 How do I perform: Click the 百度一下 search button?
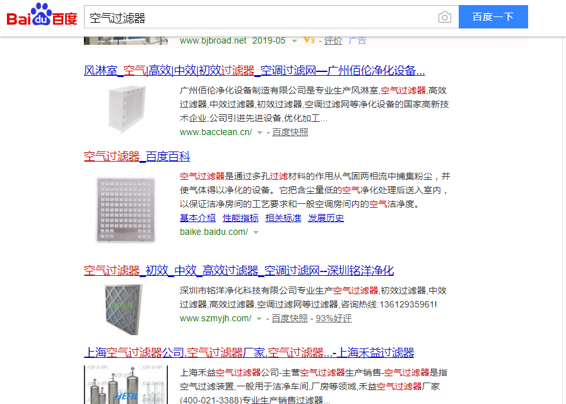tap(493, 17)
